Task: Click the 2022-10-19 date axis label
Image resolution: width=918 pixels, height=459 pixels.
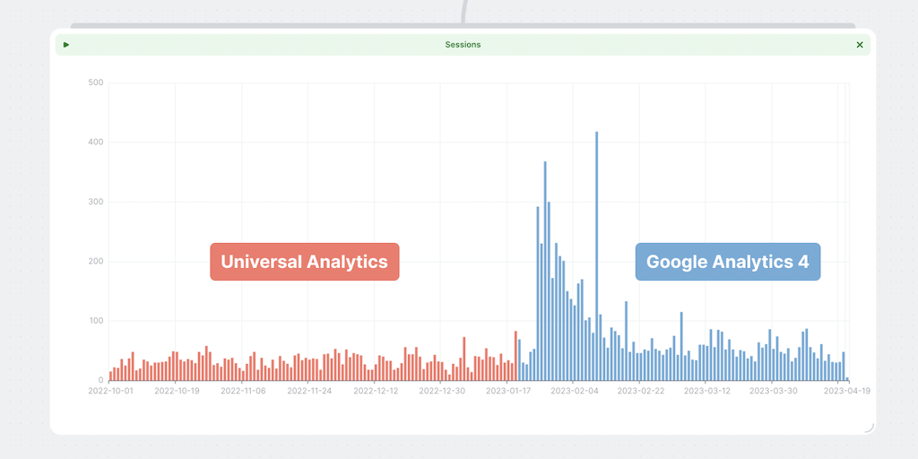Action: pyautogui.click(x=177, y=391)
